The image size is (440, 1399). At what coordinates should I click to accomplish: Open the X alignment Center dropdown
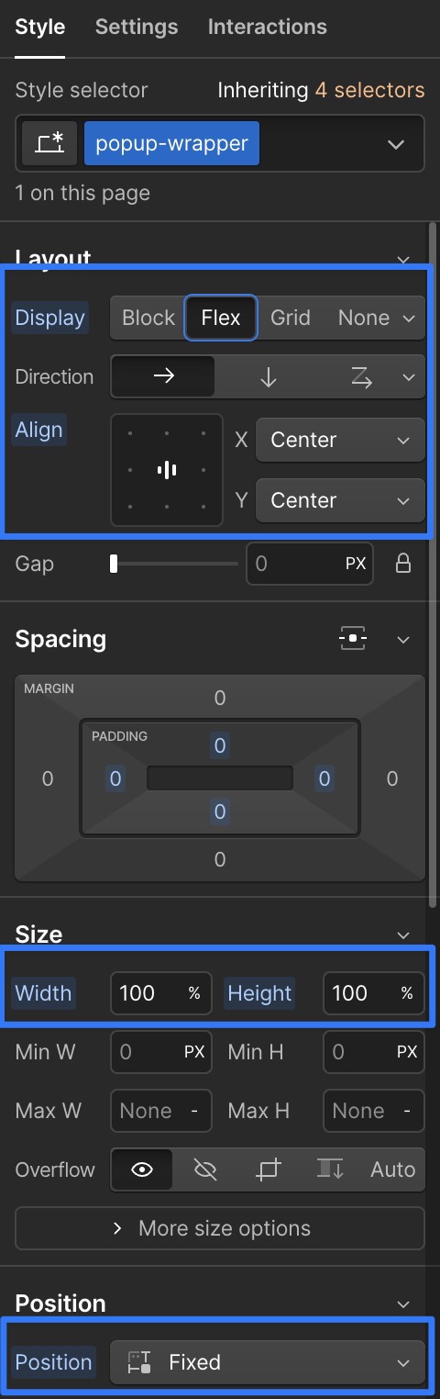tap(340, 440)
